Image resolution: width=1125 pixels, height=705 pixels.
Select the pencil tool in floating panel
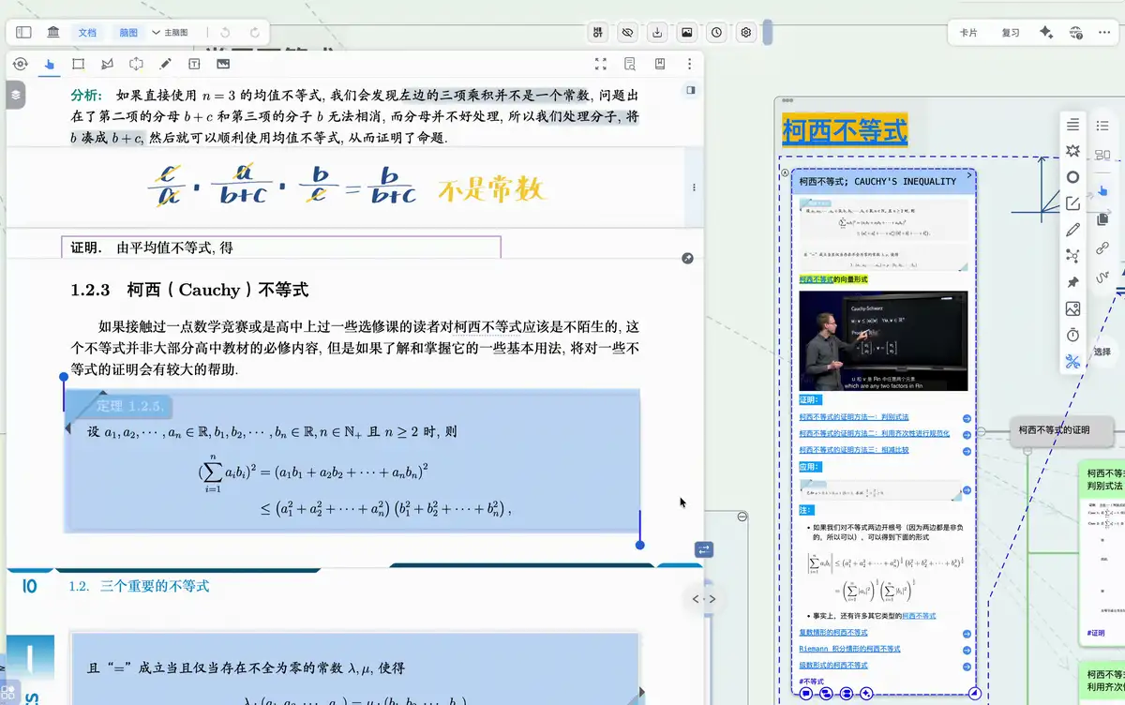pos(1073,230)
